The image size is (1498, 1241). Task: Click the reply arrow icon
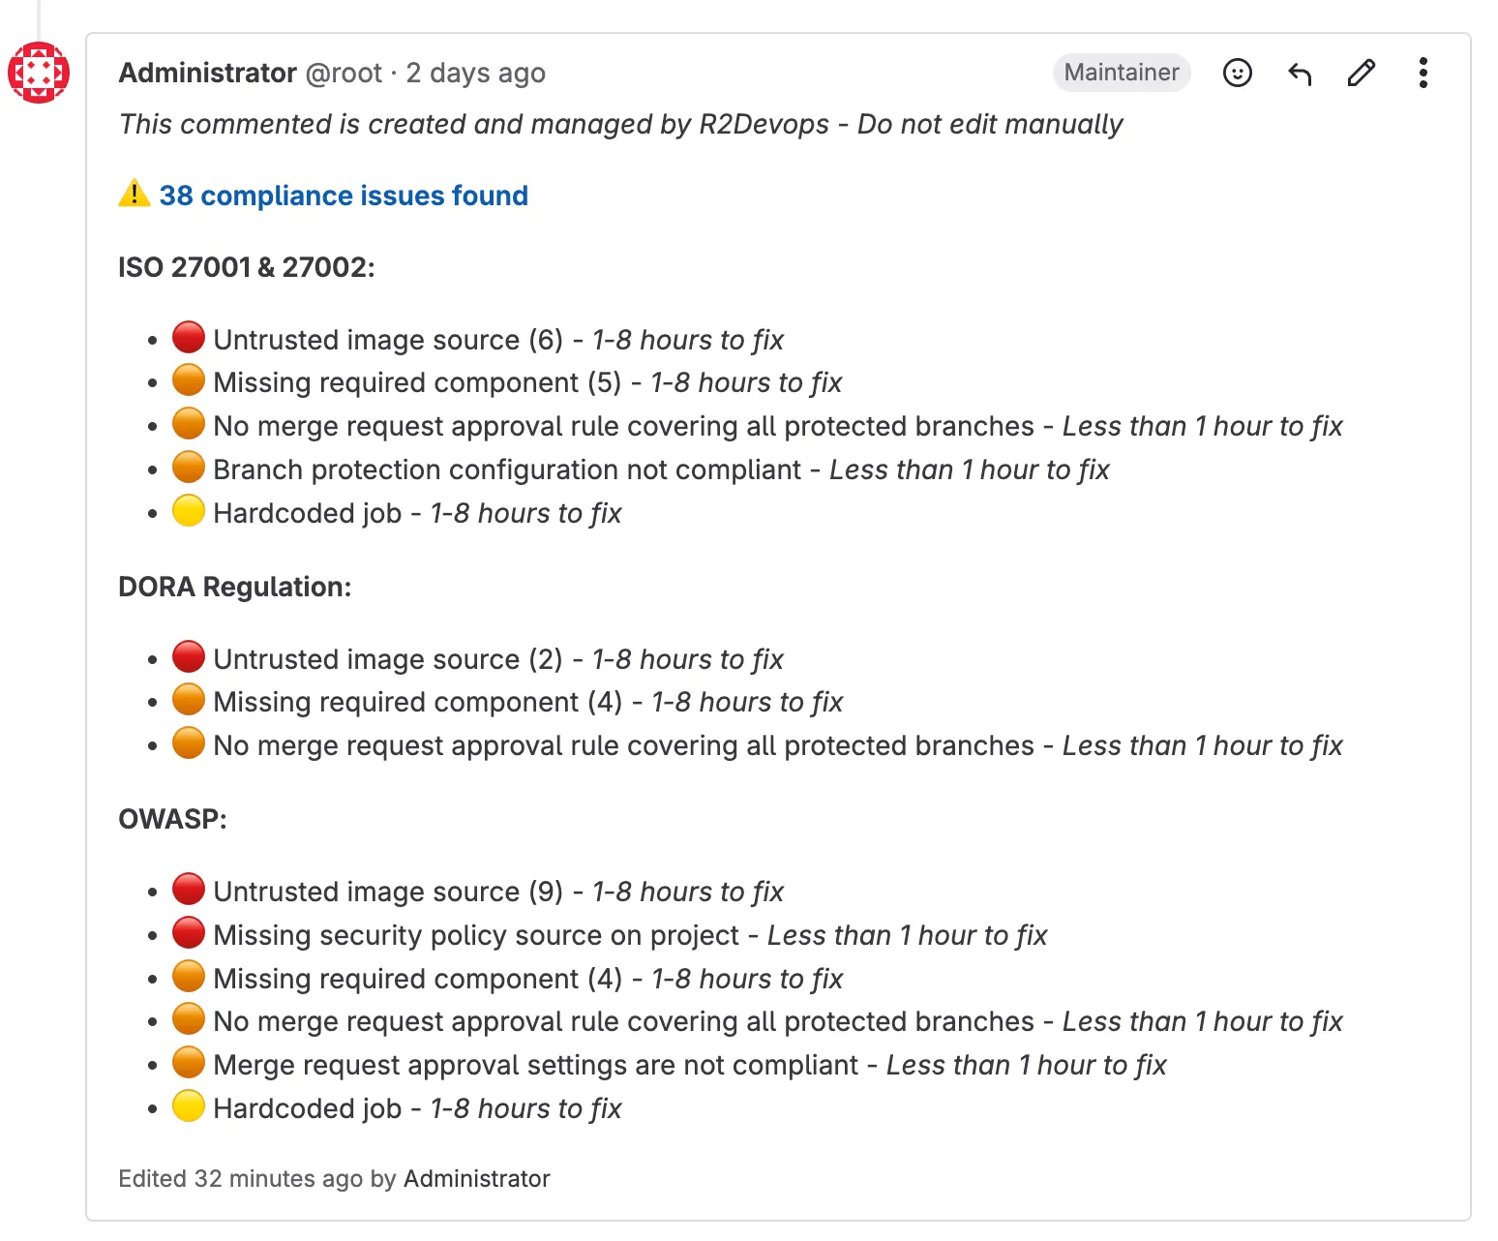click(x=1299, y=73)
